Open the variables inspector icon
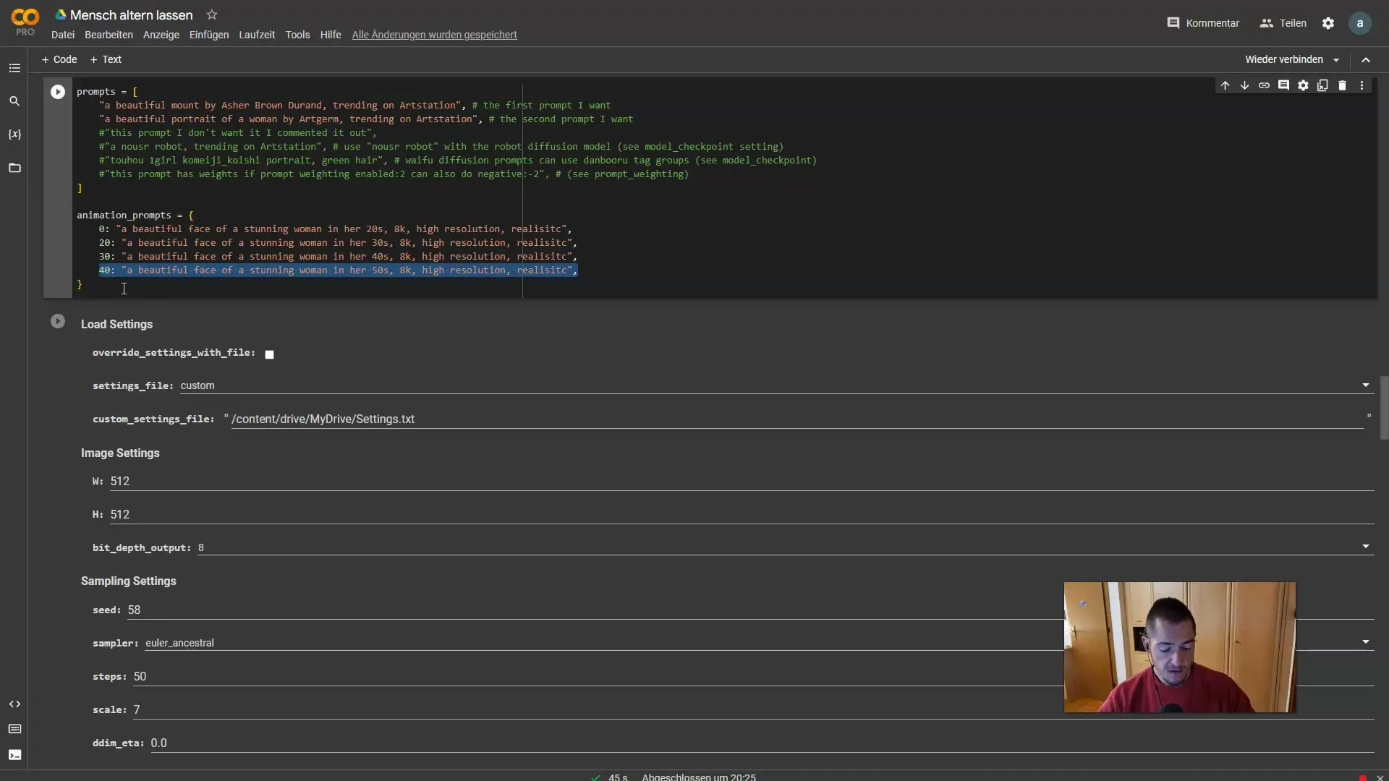Image resolution: width=1389 pixels, height=781 pixels. [x=14, y=135]
